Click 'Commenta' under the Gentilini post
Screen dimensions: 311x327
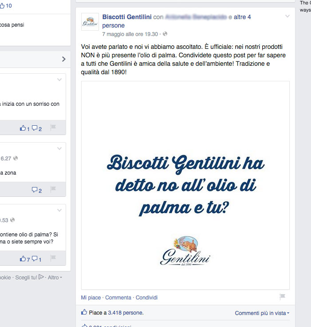[x=118, y=298]
